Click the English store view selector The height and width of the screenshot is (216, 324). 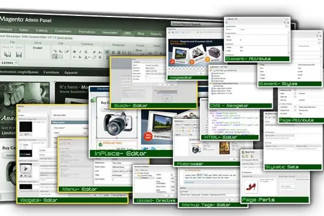point(38,48)
